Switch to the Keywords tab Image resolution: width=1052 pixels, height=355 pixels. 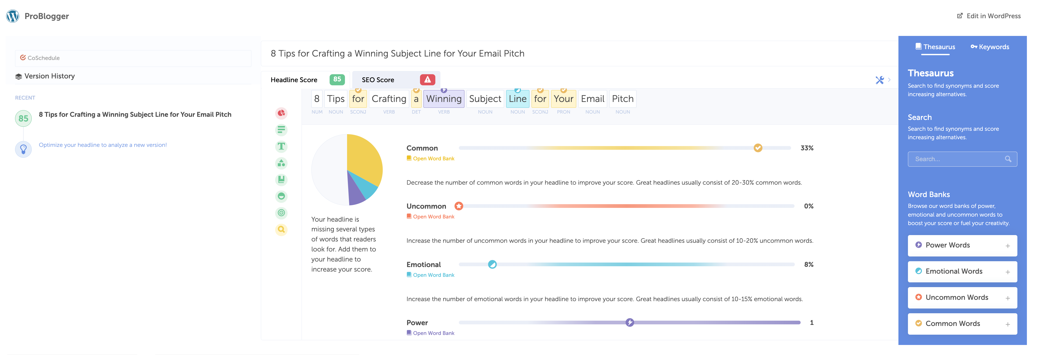click(990, 47)
